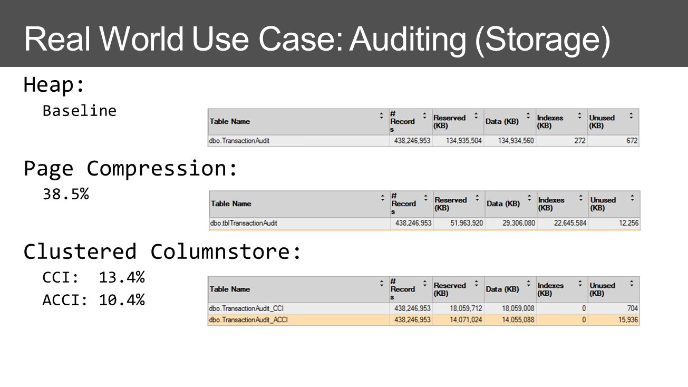
Task: Sort Reserved (KB) in Page Compression table
Action: tap(477, 198)
